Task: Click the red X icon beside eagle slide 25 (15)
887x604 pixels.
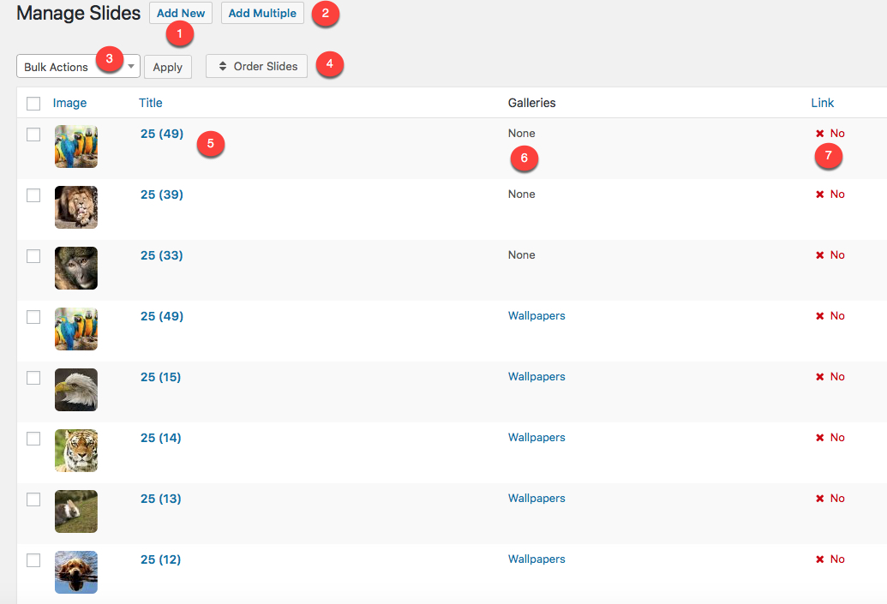Action: click(820, 376)
